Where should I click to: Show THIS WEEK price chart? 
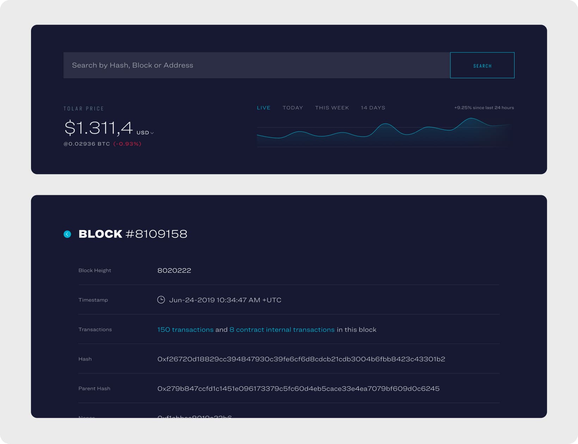(x=332, y=108)
